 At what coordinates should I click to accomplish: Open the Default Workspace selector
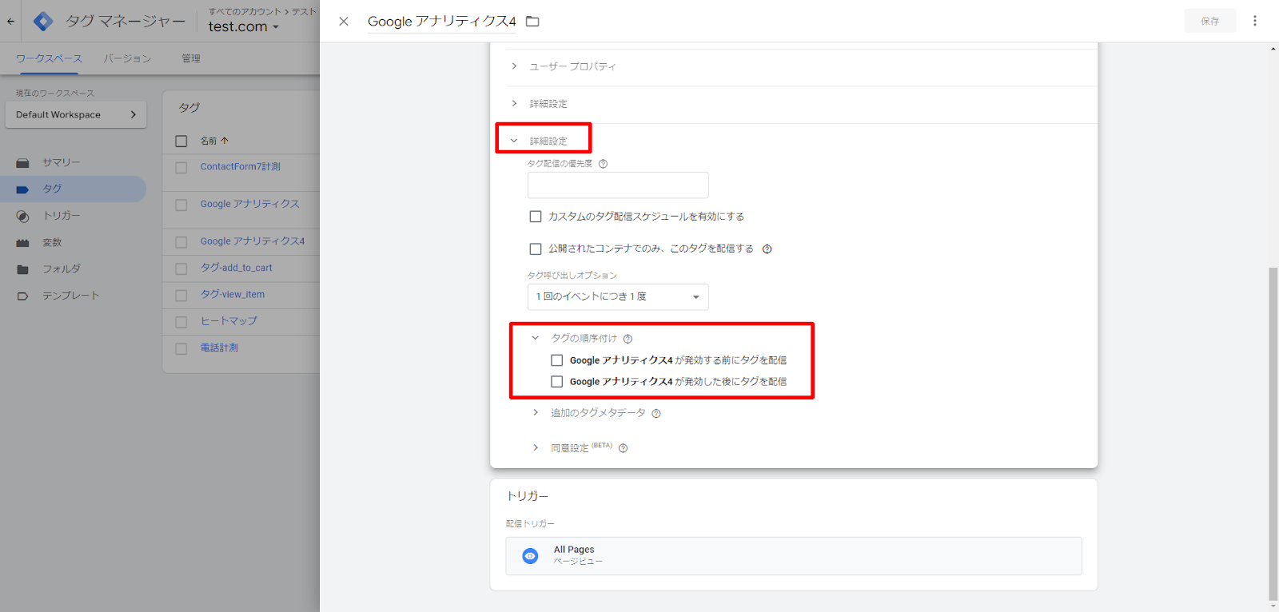pyautogui.click(x=76, y=115)
